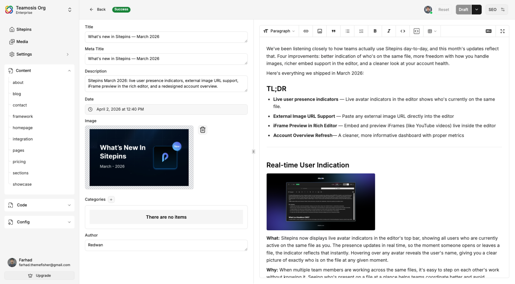Open the Farhad user profile
The width and height of the screenshot is (515, 284).
[x=39, y=262]
